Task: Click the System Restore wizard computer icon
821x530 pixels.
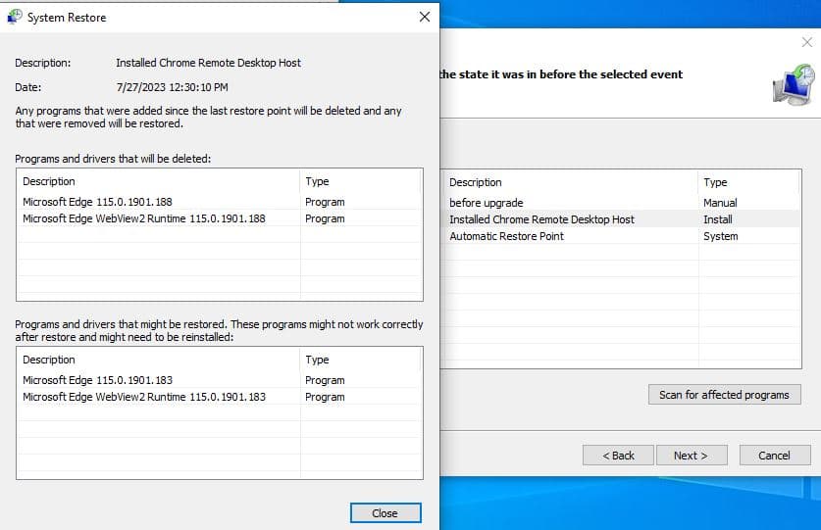Action: coord(794,85)
